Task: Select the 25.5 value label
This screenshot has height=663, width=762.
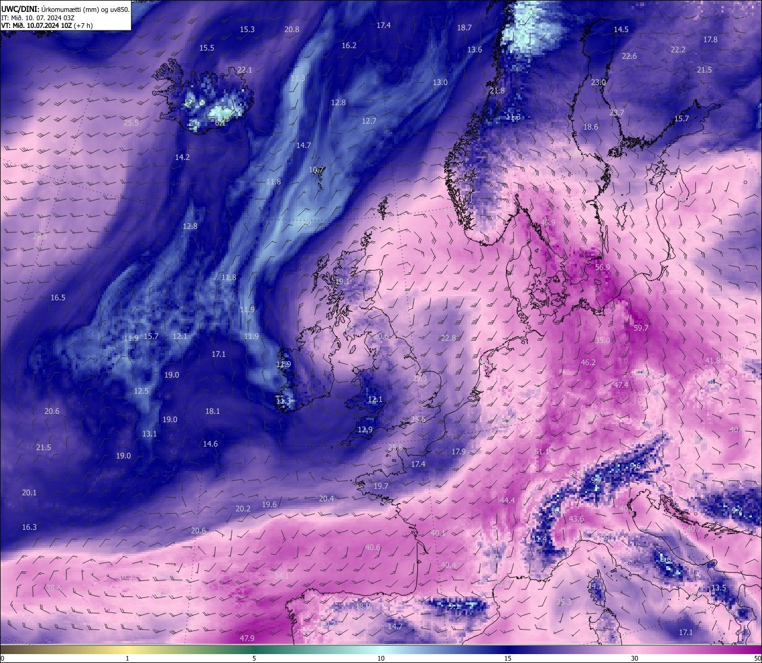Action: point(131,123)
